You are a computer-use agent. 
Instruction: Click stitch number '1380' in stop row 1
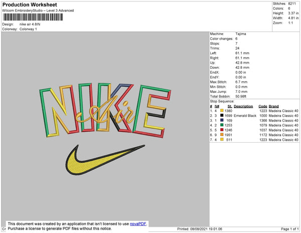point(228,111)
